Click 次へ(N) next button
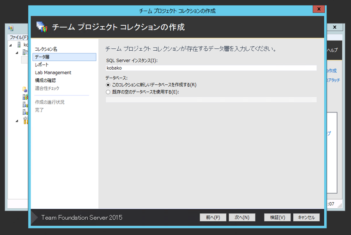The image size is (351, 235). point(242,217)
